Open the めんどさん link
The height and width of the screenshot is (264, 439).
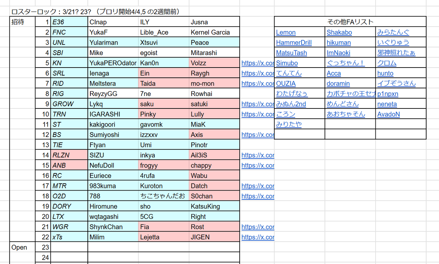343,104
